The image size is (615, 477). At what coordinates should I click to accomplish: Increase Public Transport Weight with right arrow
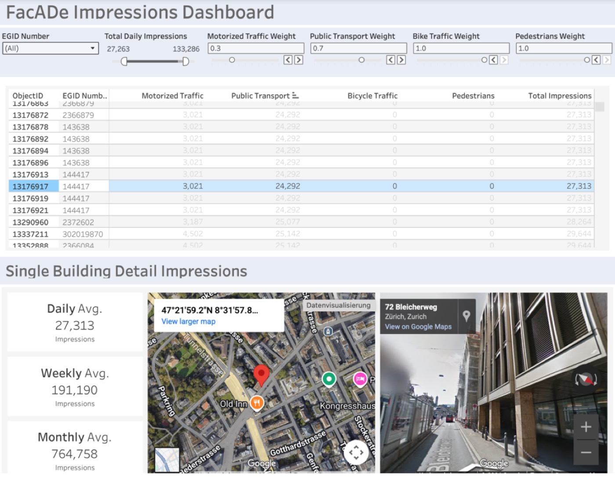tap(402, 60)
